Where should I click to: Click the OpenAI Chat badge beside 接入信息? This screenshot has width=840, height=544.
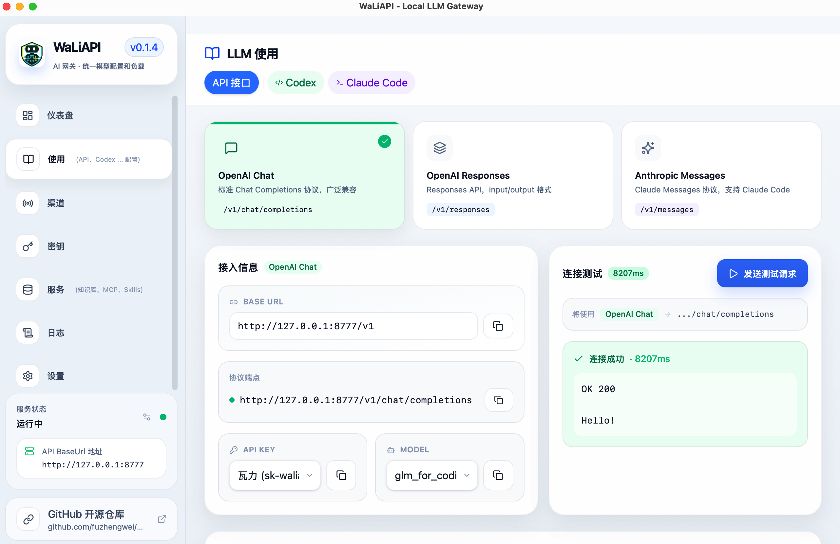(x=292, y=267)
